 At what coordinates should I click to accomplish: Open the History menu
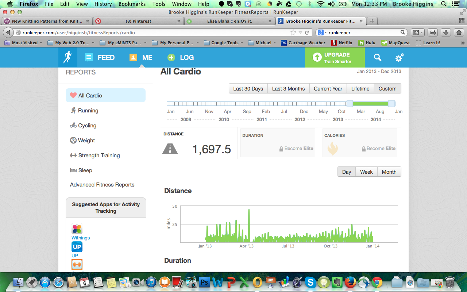(x=103, y=4)
